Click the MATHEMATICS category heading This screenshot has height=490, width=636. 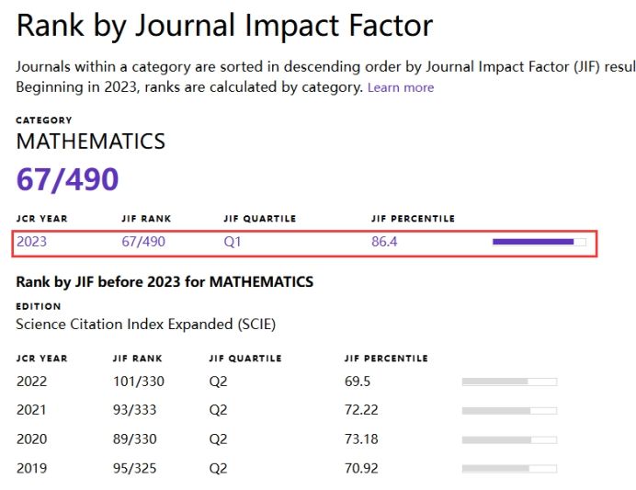[x=91, y=142]
